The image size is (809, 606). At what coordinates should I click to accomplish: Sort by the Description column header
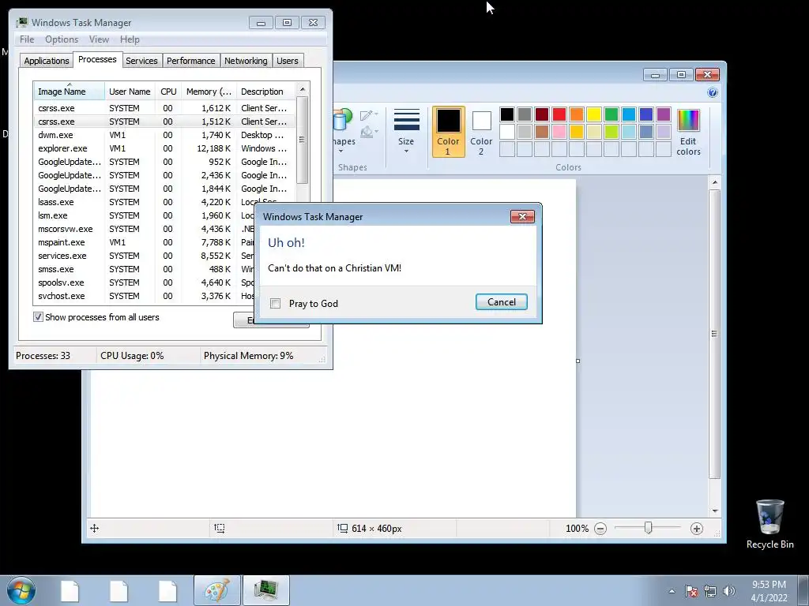coord(265,92)
